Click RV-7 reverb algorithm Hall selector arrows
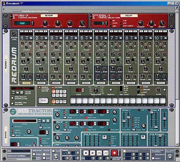The image size is (180, 162). (32, 23)
